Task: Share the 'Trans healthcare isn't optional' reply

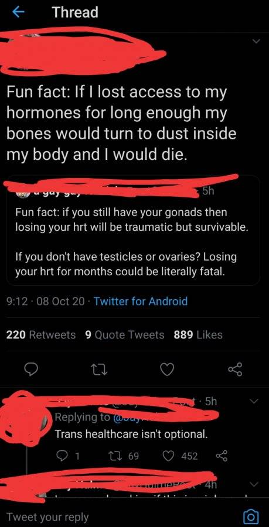Action: coord(222,456)
